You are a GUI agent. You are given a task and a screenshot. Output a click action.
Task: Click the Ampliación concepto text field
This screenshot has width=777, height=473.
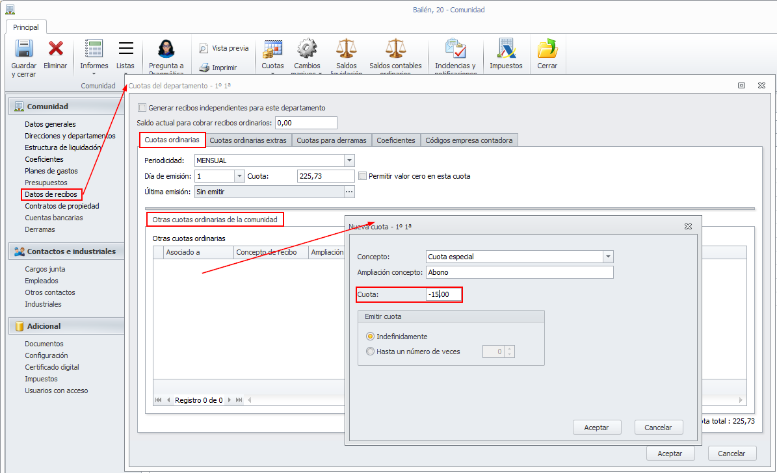(x=520, y=272)
